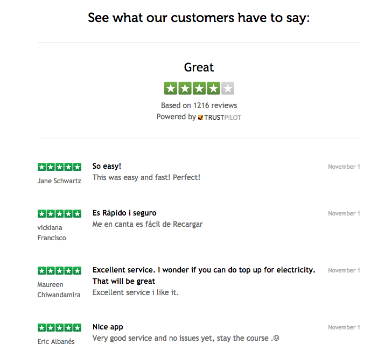Image resolution: width=378 pixels, height=359 pixels.
Task: Click the November 1 date on Jane's review
Action: 344,167
